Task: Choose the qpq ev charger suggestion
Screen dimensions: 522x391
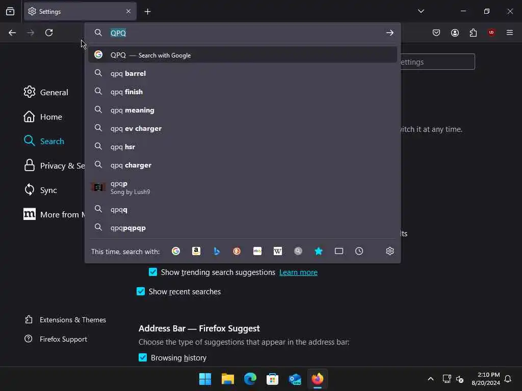Action: (x=243, y=128)
